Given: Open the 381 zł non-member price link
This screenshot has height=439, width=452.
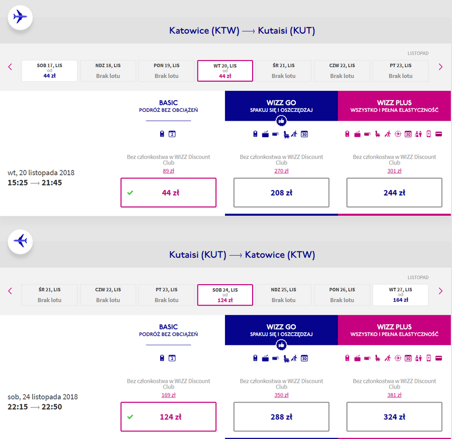Looking at the screenshot, I should [x=394, y=395].
